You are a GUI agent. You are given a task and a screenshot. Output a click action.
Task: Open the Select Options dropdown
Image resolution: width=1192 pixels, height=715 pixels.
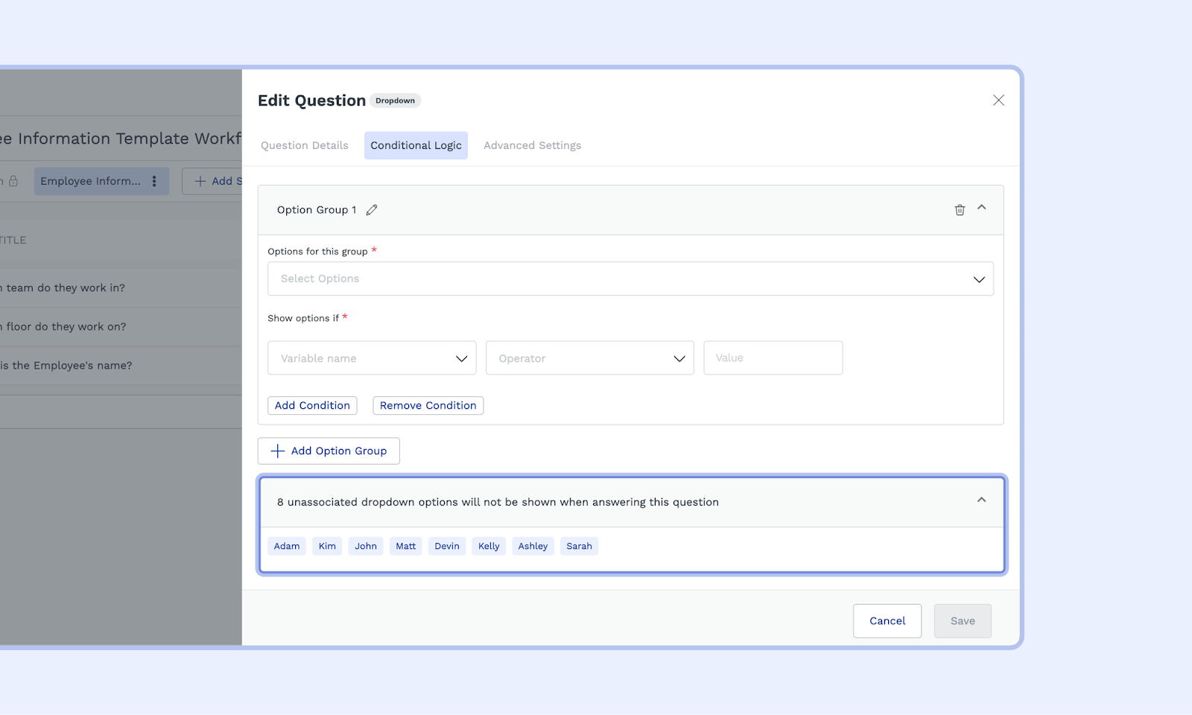630,279
